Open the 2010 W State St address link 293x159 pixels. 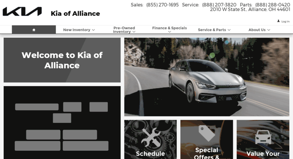[250, 9]
